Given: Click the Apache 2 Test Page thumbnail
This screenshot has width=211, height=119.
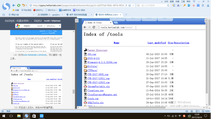Looking at the screenshot, I should click(36, 41).
